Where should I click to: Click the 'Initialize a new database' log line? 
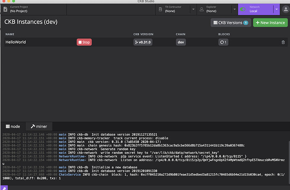click(x=70, y=167)
